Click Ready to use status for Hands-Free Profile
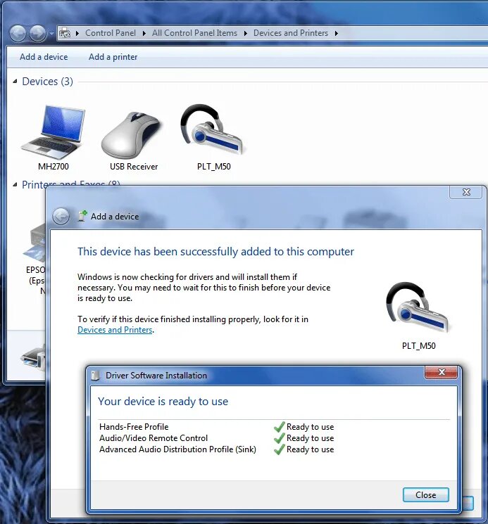The width and height of the screenshot is (488, 524). click(310, 427)
